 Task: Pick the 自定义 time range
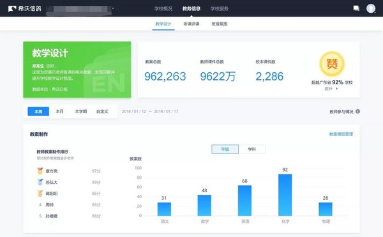click(102, 111)
